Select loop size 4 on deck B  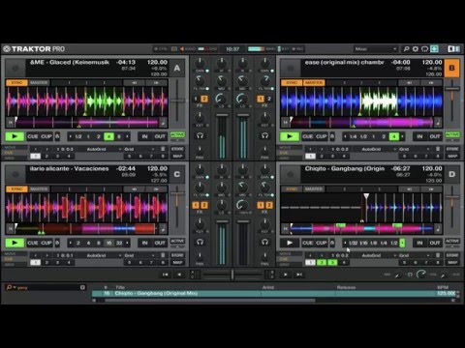[394, 136]
